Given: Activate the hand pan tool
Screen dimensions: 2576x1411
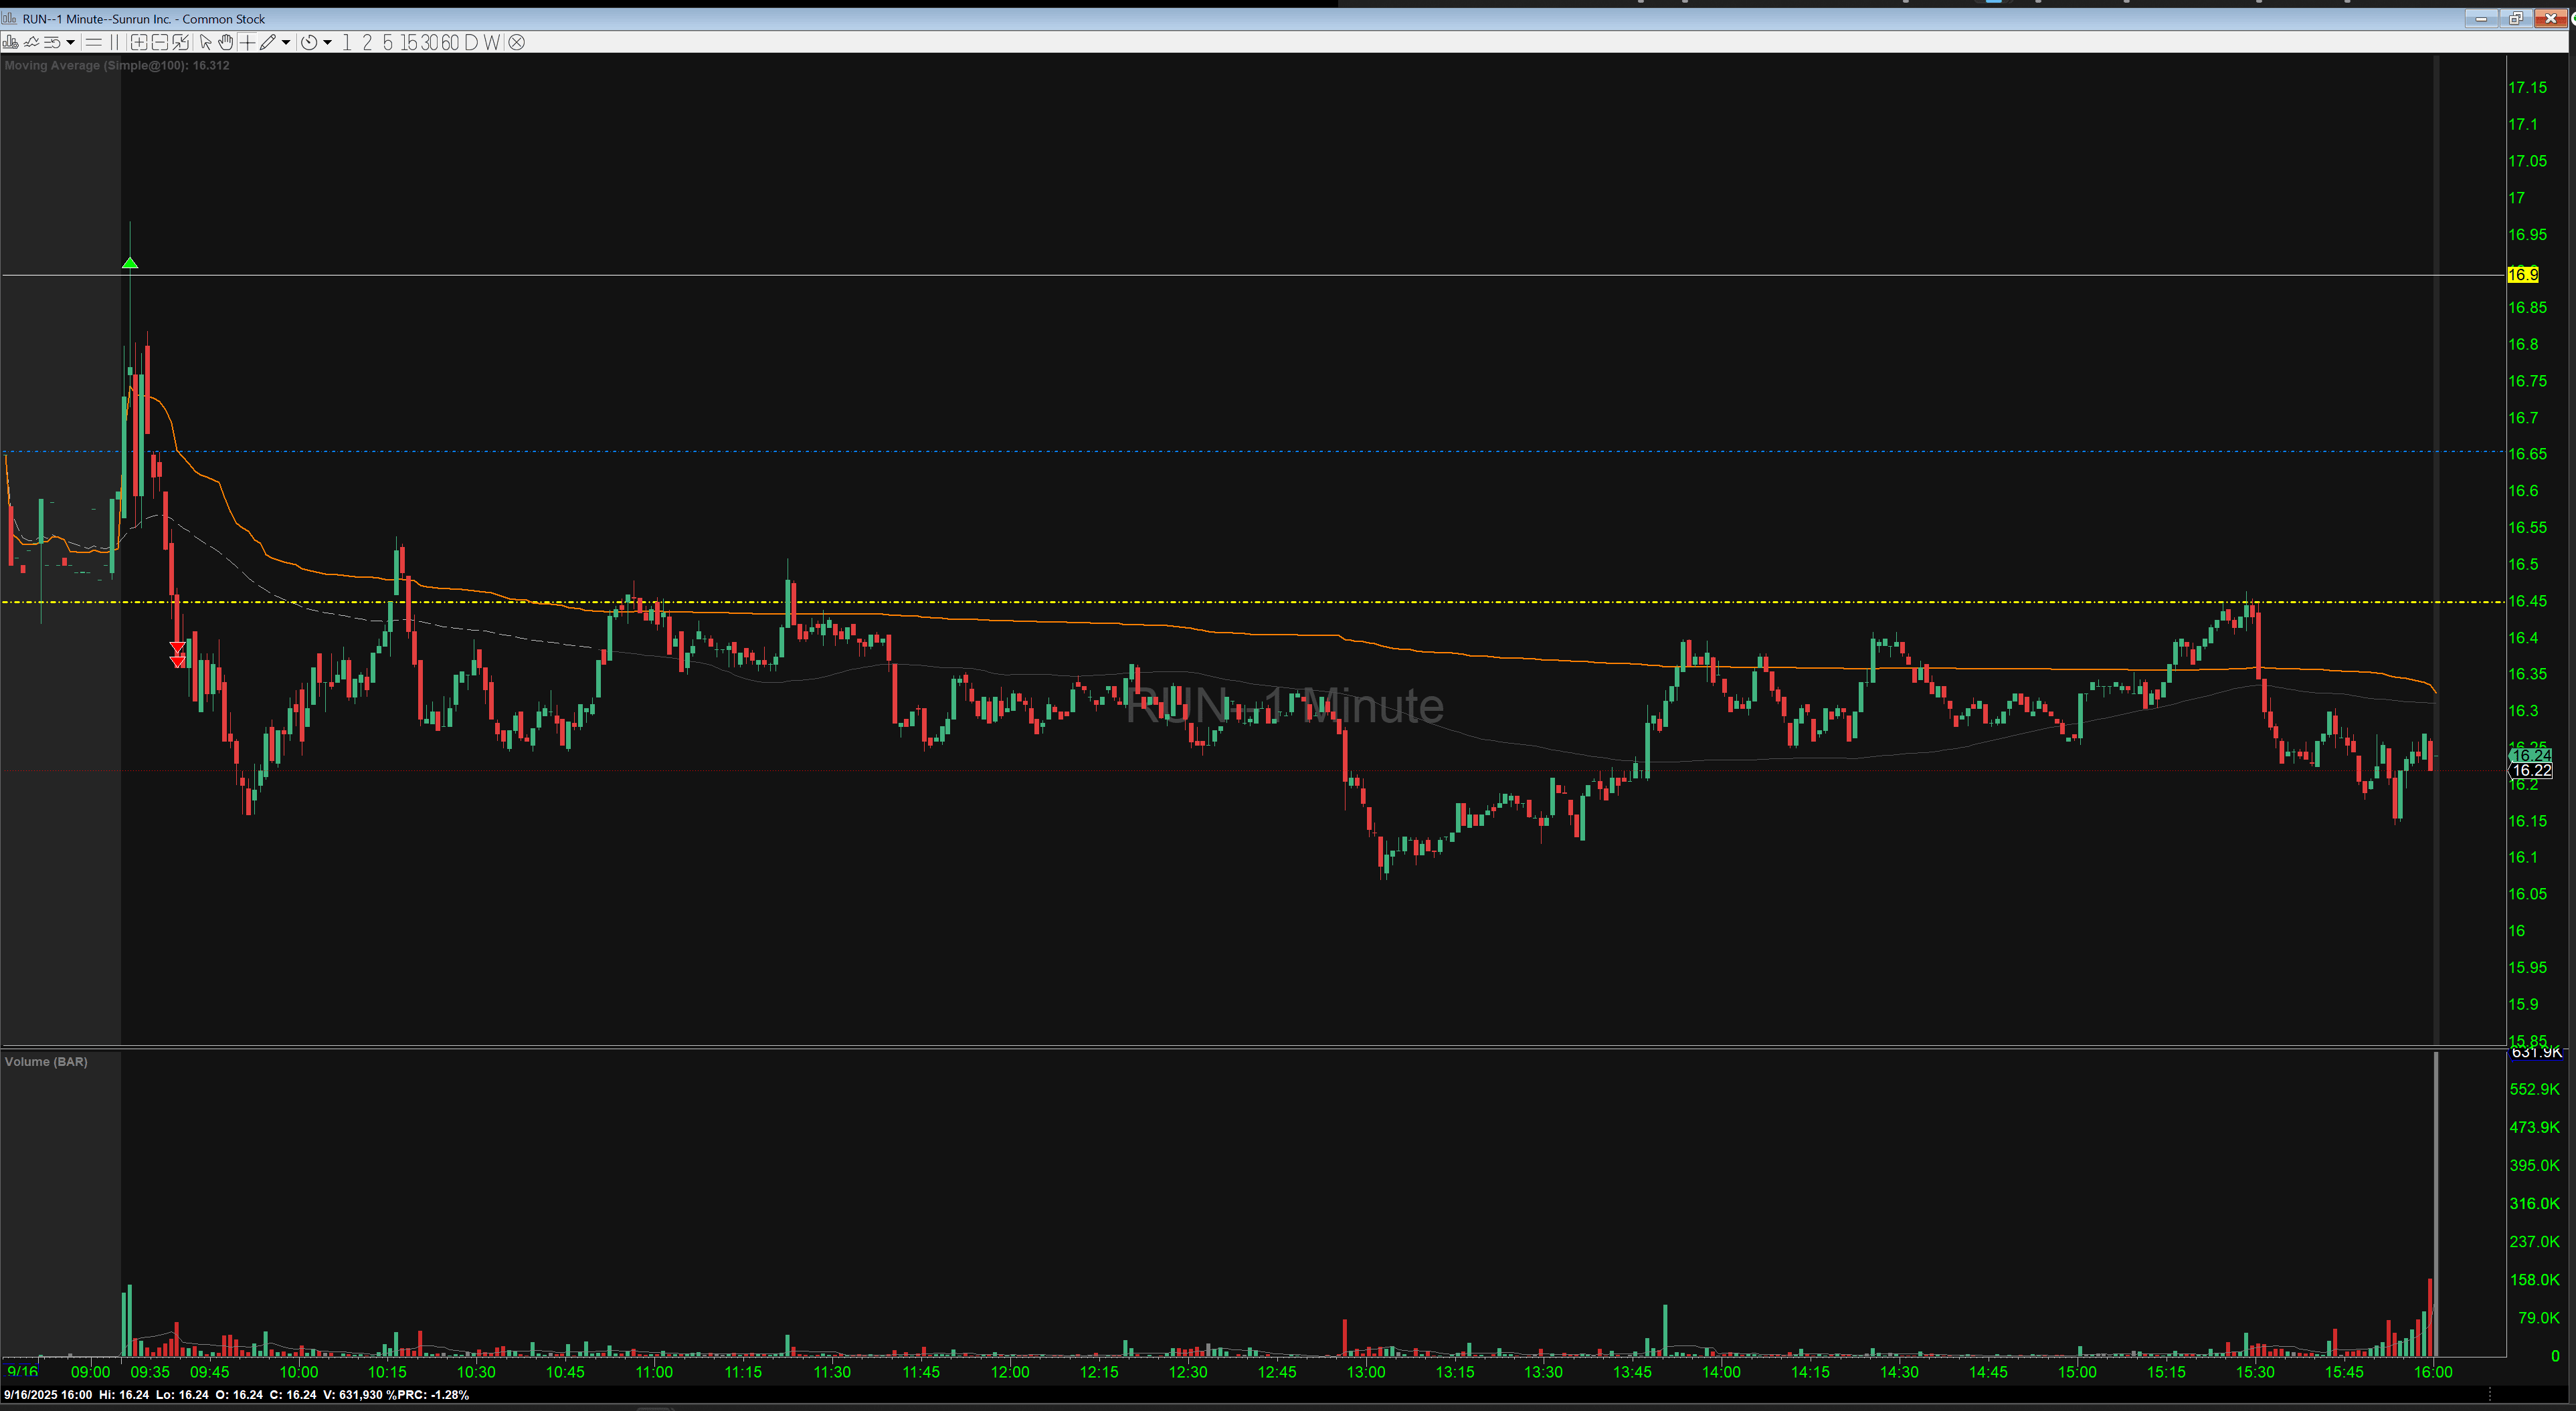Looking at the screenshot, I should tap(226, 42).
